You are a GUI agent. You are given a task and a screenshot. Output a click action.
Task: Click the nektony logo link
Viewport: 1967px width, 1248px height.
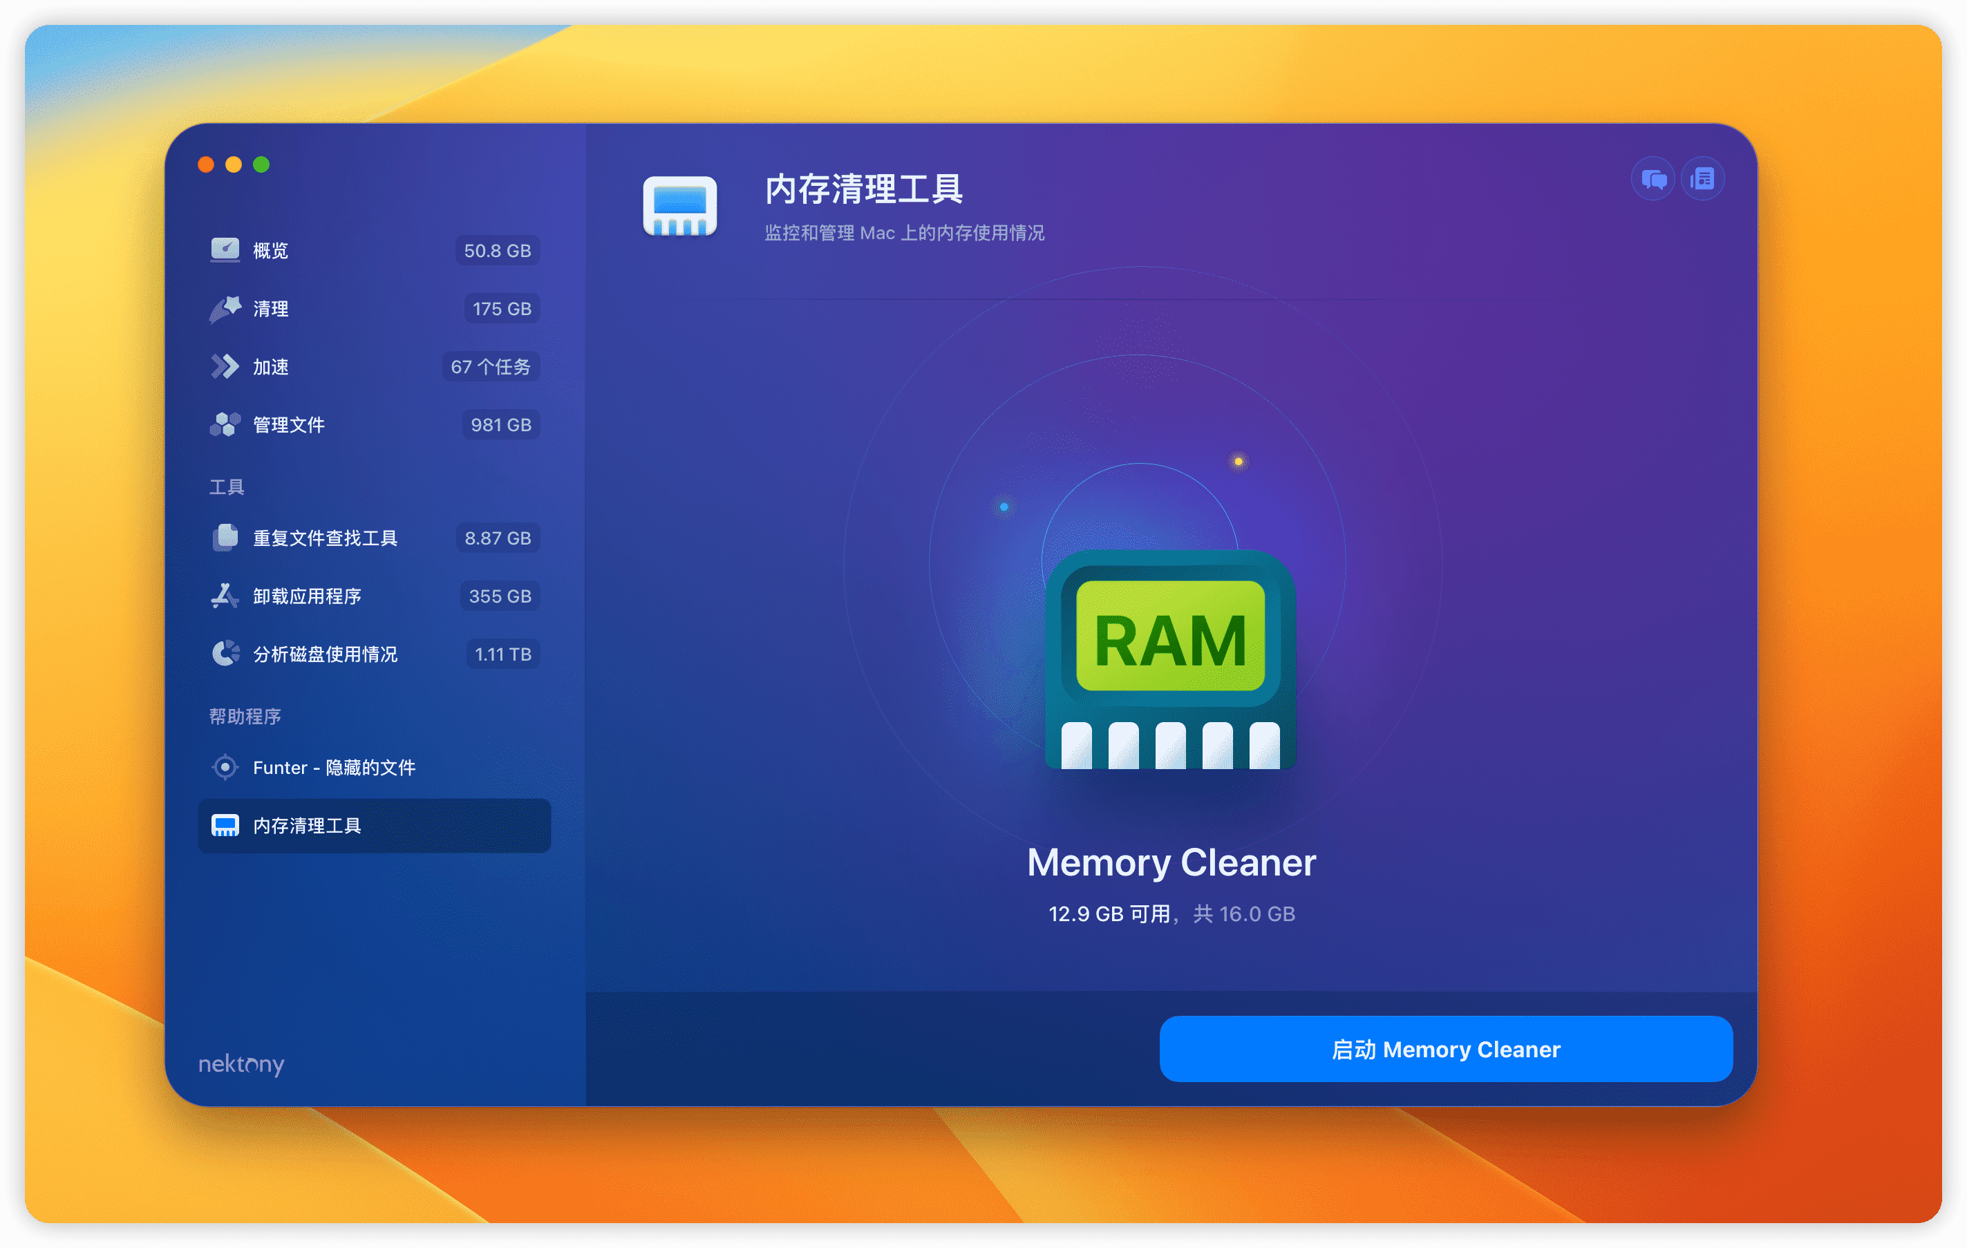[x=242, y=1063]
